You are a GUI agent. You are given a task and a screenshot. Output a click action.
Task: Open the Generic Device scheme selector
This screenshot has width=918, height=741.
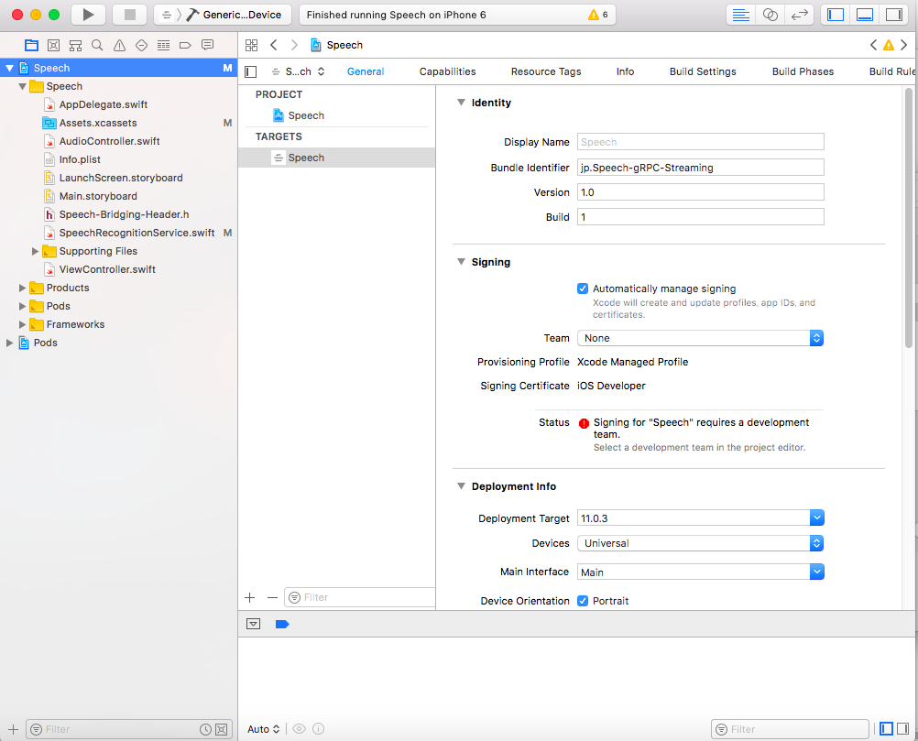pyautogui.click(x=223, y=15)
